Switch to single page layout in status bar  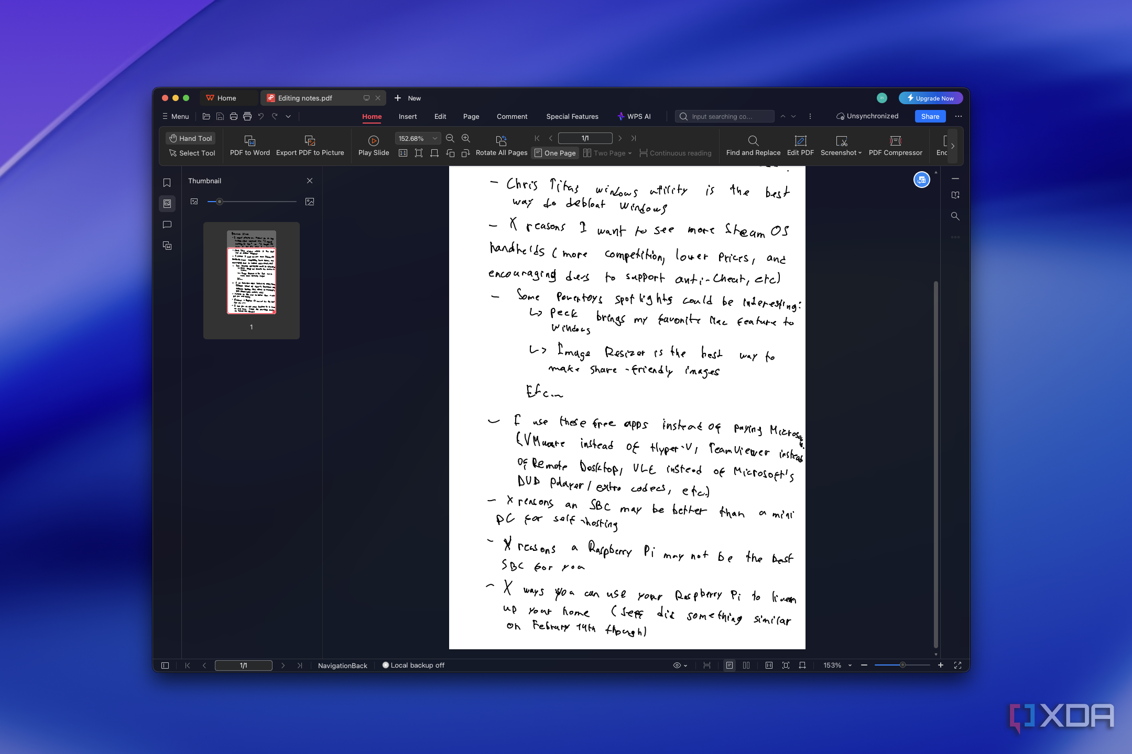pos(729,665)
